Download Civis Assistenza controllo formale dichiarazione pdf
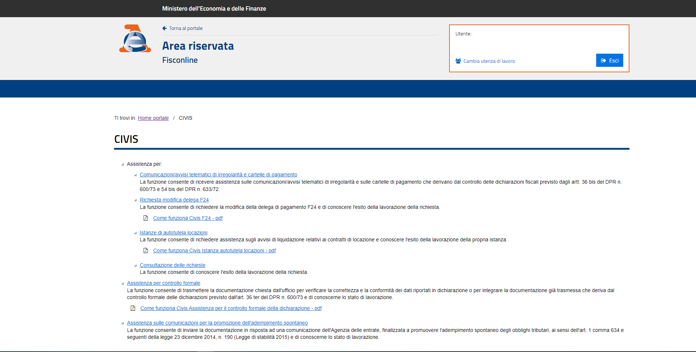The width and height of the screenshot is (696, 352). (231, 308)
